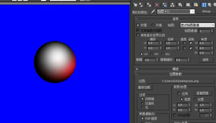This screenshot has height=123, width=216.
Task: Click Put Material to Scene icon
Action: point(141,5)
